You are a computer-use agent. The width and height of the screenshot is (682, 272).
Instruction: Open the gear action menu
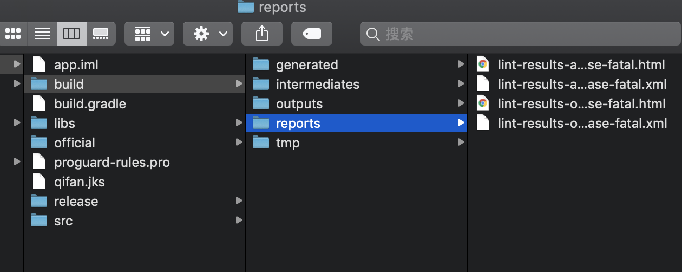tap(208, 34)
